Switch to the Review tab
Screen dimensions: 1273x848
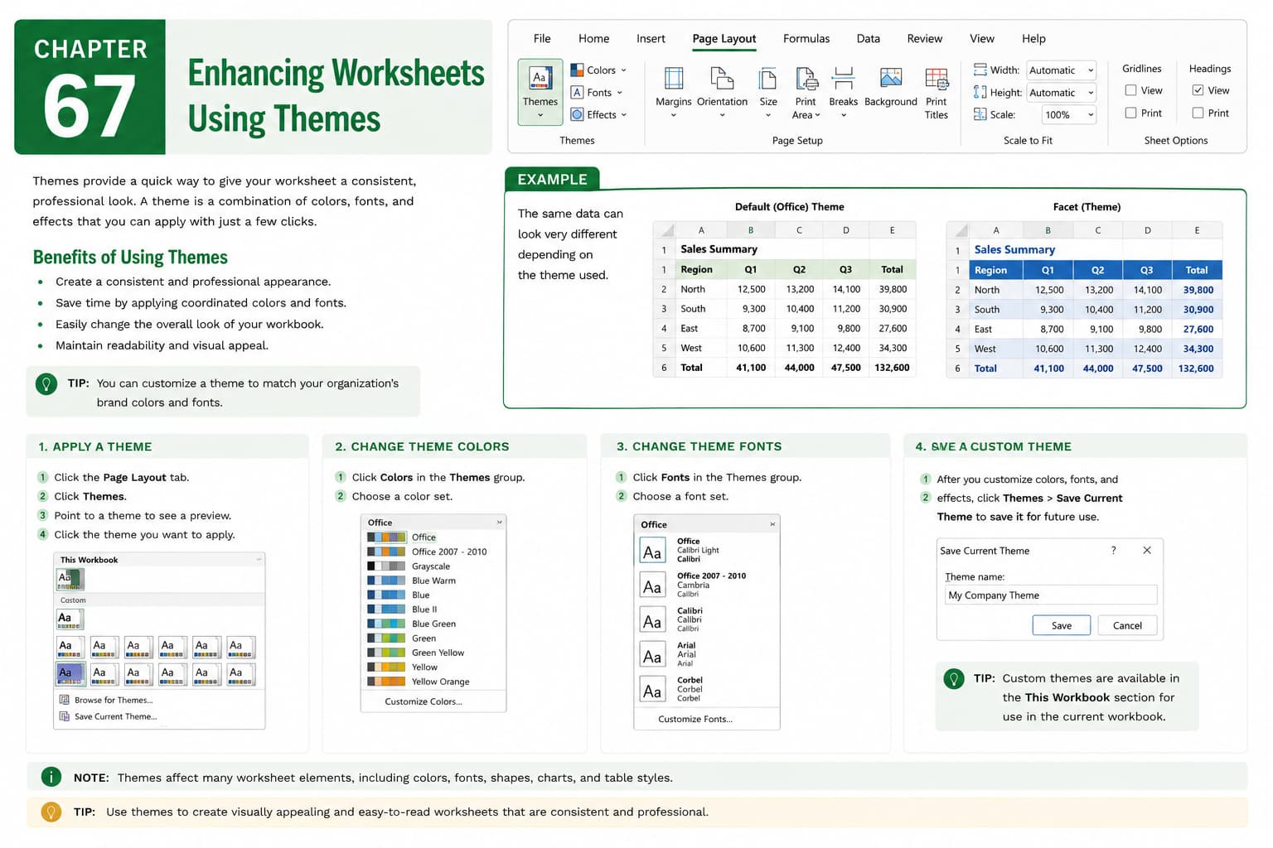coord(924,38)
